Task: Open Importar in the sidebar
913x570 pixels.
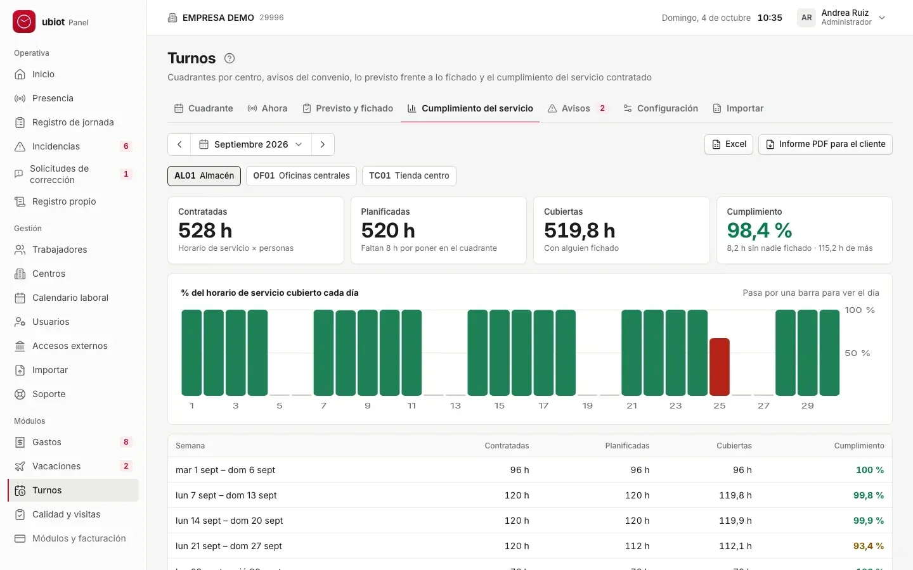Action: (x=73, y=370)
